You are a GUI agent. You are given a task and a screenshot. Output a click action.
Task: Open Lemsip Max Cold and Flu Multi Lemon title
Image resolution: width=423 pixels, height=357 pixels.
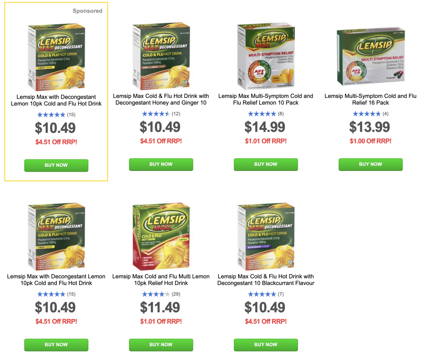[x=161, y=279]
